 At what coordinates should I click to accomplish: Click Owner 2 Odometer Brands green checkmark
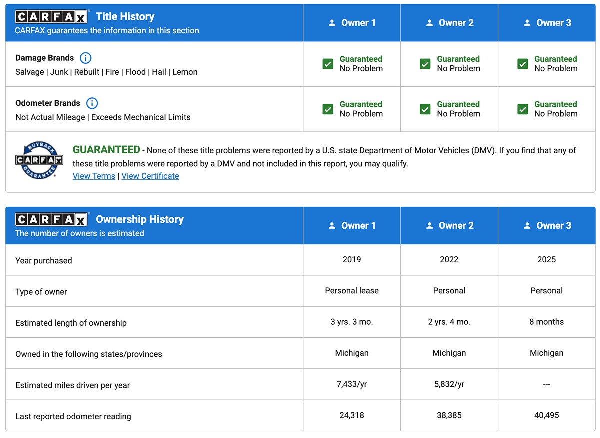[x=425, y=109]
